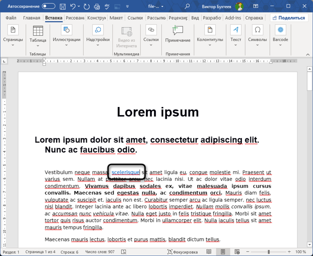Click Число слов: 907 word count
The image size is (313, 256).
tap(100, 252)
